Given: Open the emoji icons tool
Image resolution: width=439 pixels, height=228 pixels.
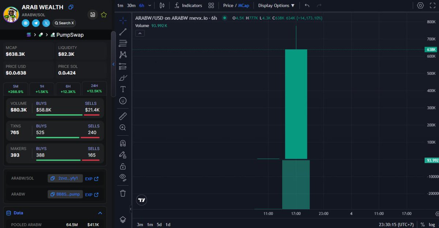Looking at the screenshot, I should click(123, 100).
